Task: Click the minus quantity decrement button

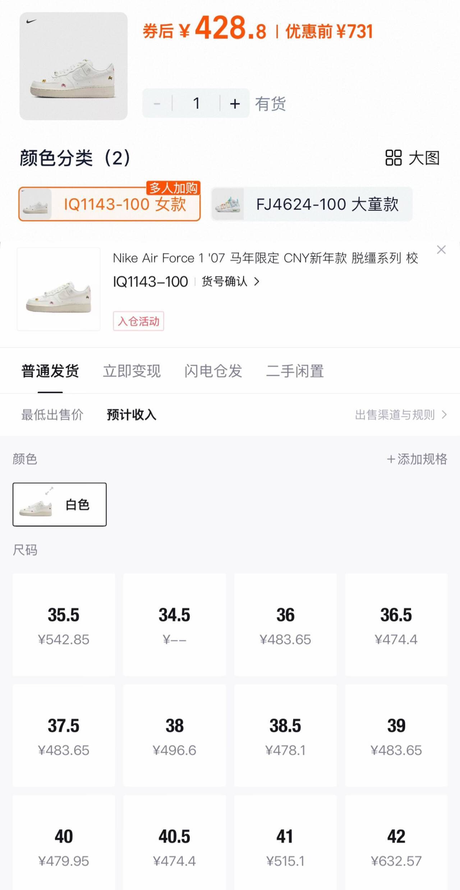Action: point(157,104)
